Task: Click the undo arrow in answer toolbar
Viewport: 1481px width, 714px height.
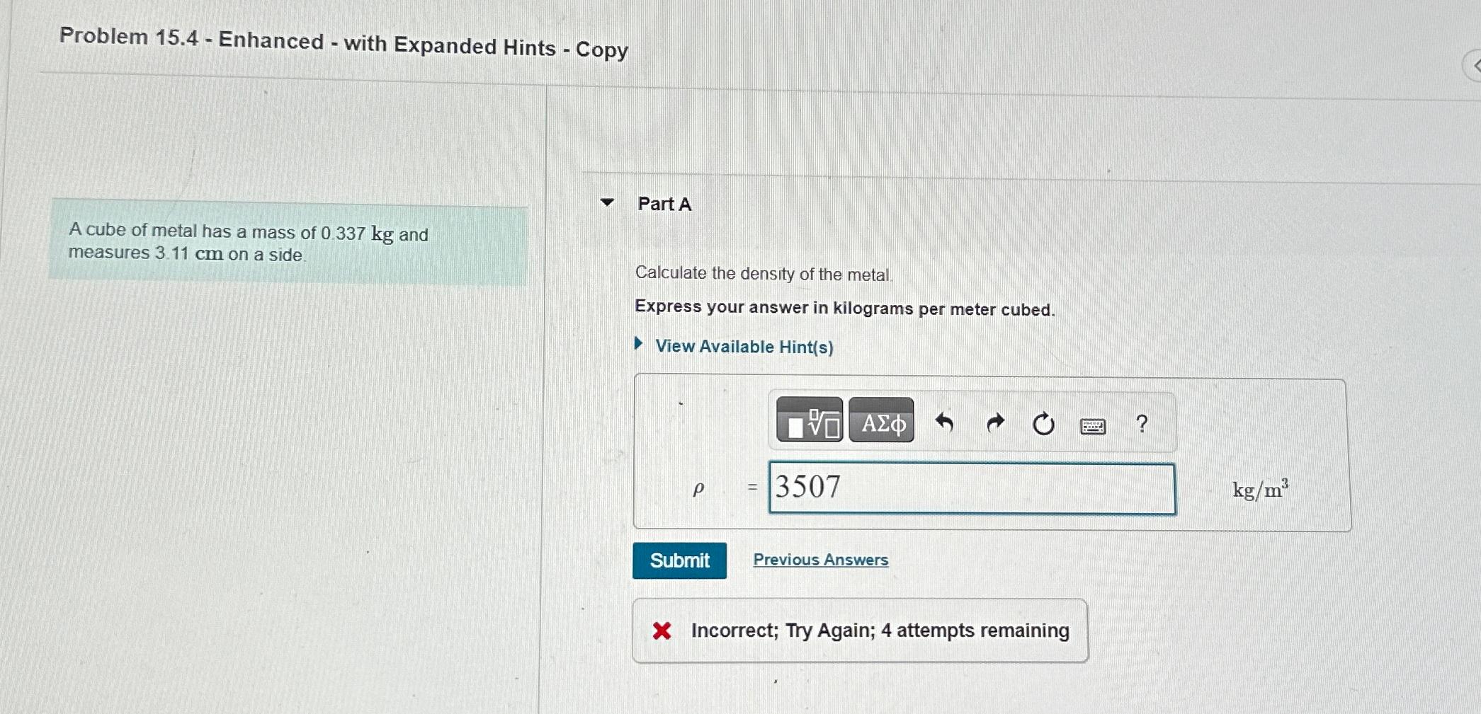Action: (946, 422)
